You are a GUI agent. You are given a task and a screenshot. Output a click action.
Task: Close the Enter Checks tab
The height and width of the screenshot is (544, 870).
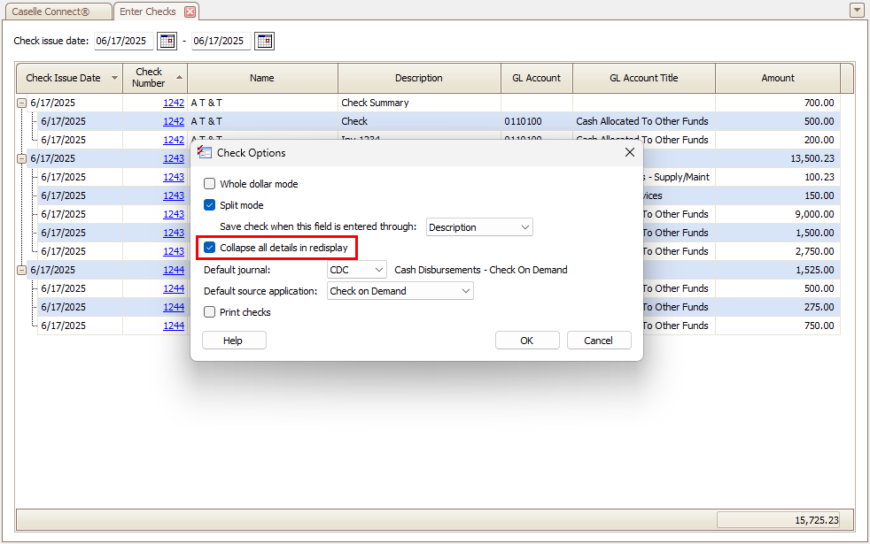[x=190, y=11]
